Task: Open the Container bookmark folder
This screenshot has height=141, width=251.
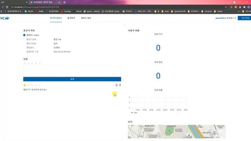Action: click(207, 11)
